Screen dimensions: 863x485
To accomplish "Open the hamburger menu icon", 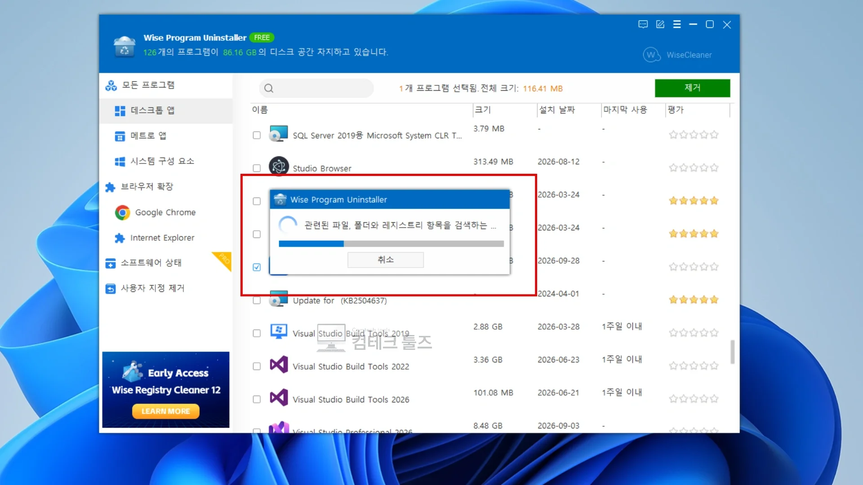I will click(676, 24).
